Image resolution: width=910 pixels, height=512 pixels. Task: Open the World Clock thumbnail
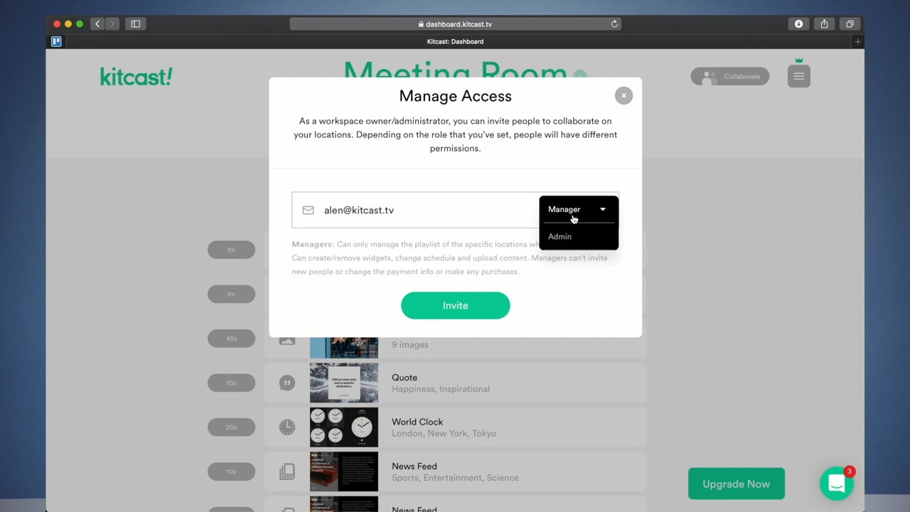pos(344,427)
